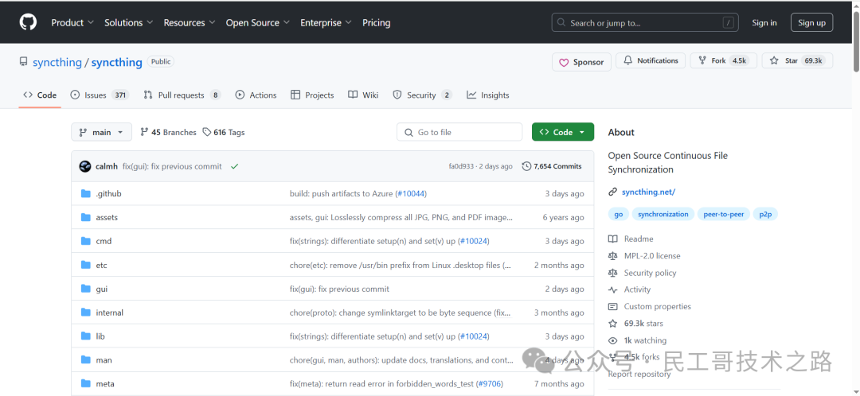
Task: Open the assets folder icon
Action: pyautogui.click(x=85, y=217)
